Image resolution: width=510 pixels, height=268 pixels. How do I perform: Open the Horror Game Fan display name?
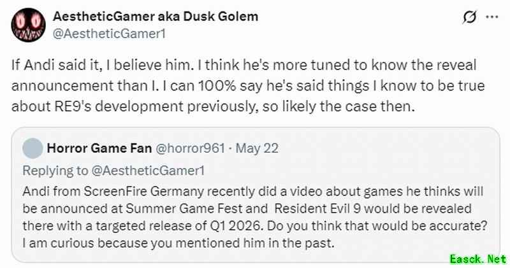99,149
